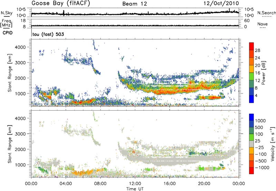The width and height of the screenshot is (276, 191).
Task: Click the 'Time UT' axis label
Action: (x=135, y=189)
